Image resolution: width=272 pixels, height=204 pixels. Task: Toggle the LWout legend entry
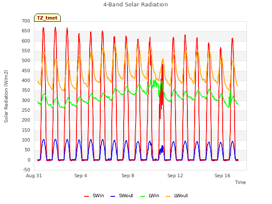pos(177,195)
